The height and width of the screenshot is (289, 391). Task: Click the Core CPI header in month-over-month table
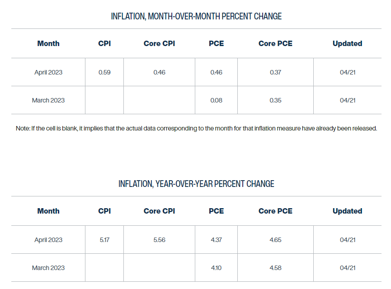pos(159,43)
